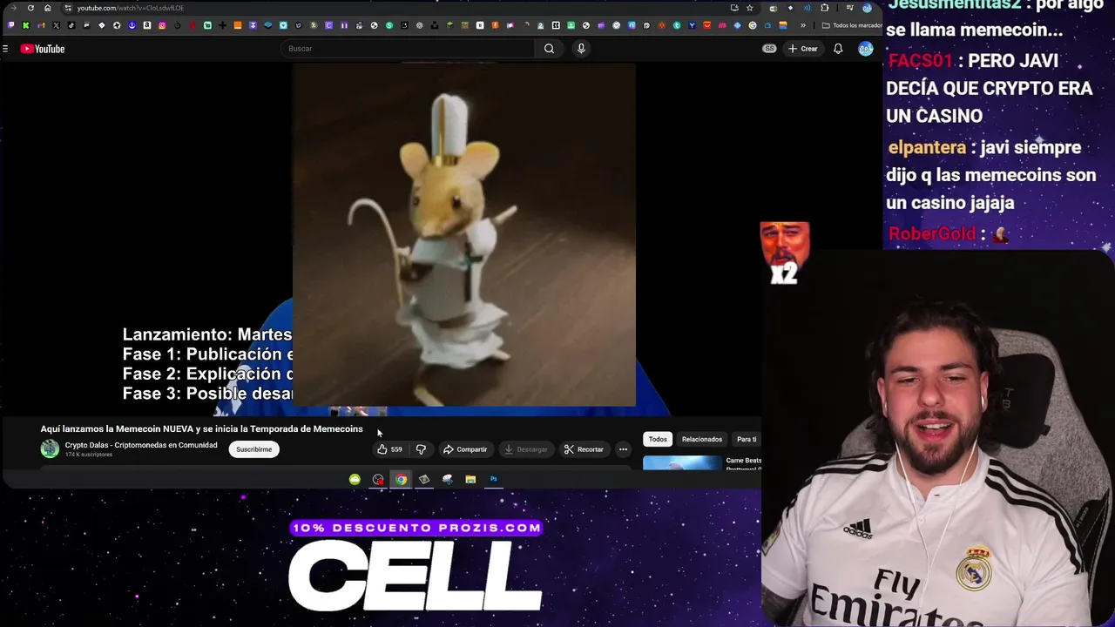1115x627 pixels.
Task: Select the Para ti filter chip
Action: pyautogui.click(x=747, y=439)
